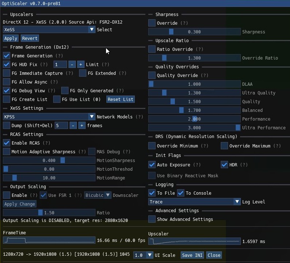This screenshot has height=263, width=290.
Task: Click the Override Ratio slider
Action: coord(195,58)
